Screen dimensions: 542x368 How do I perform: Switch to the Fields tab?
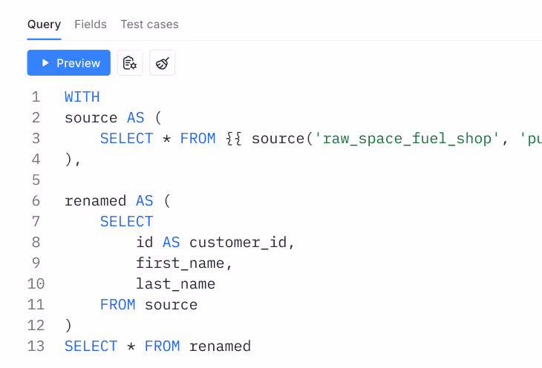click(91, 24)
